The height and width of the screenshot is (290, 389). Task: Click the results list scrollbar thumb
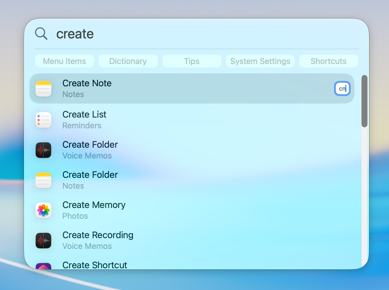pos(364,101)
